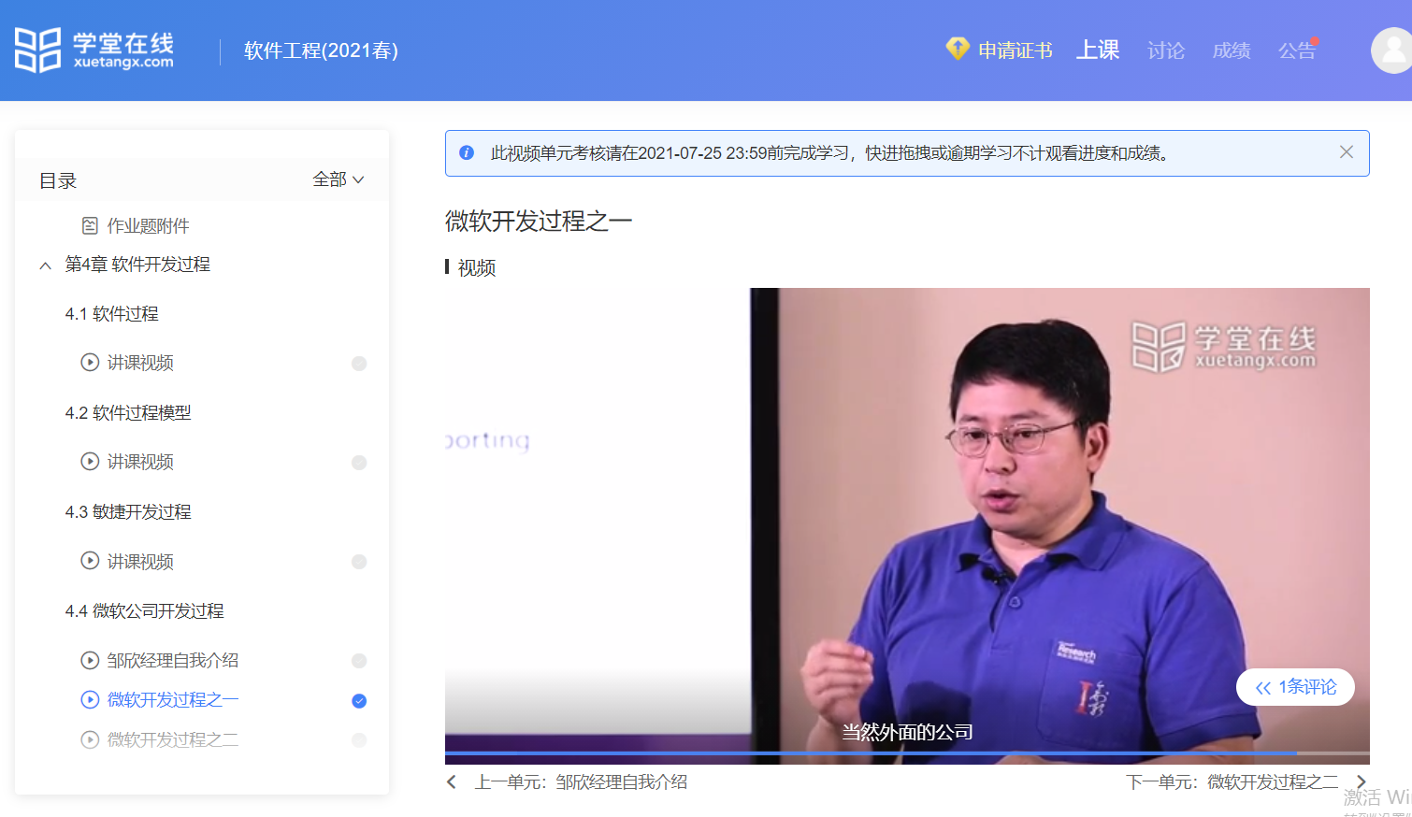This screenshot has width=1412, height=817.
Task: Open the 讨论 tab
Action: click(1166, 50)
